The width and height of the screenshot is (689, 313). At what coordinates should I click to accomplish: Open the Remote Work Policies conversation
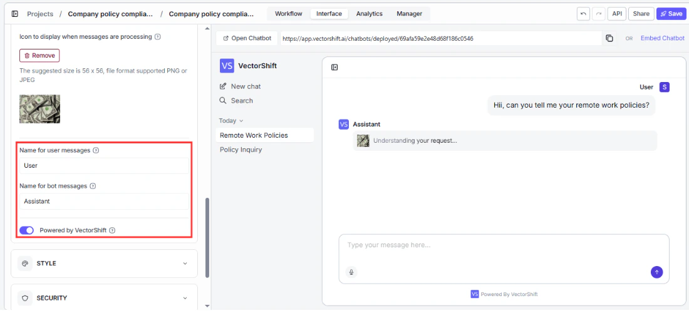pyautogui.click(x=266, y=135)
